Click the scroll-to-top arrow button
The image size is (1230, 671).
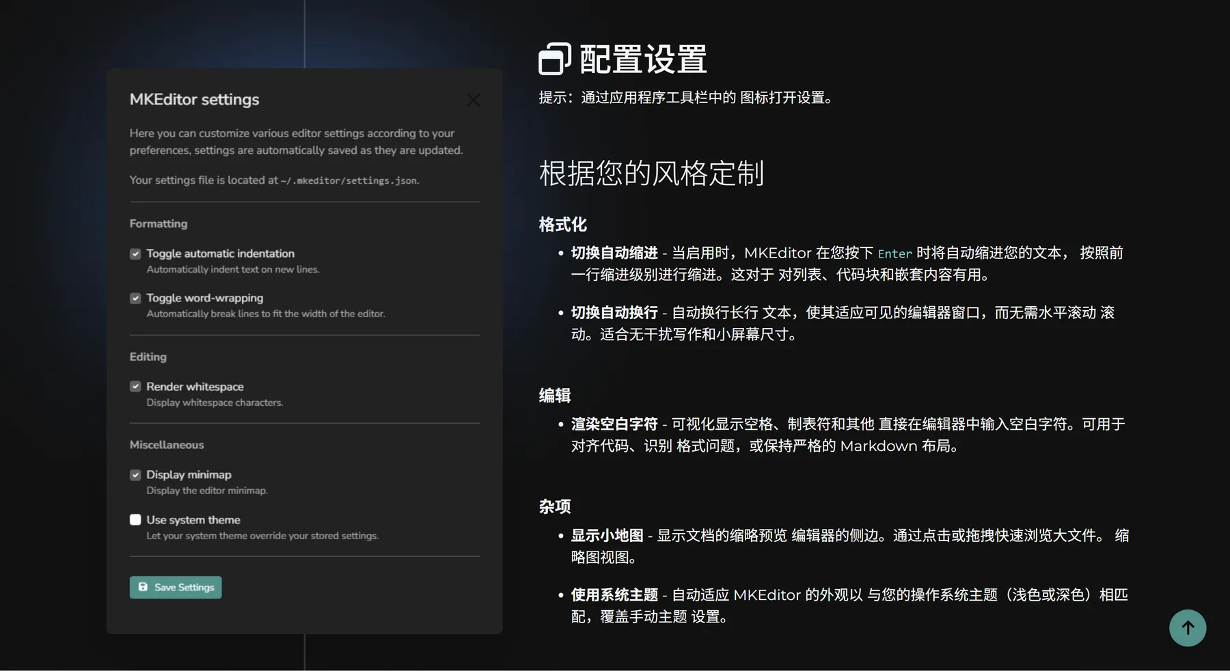tap(1187, 627)
